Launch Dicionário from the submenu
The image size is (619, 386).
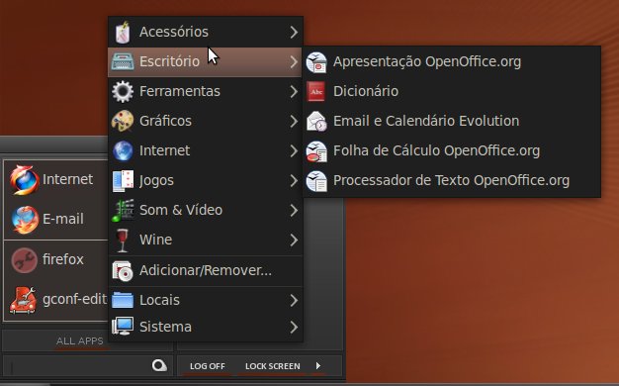(452, 92)
